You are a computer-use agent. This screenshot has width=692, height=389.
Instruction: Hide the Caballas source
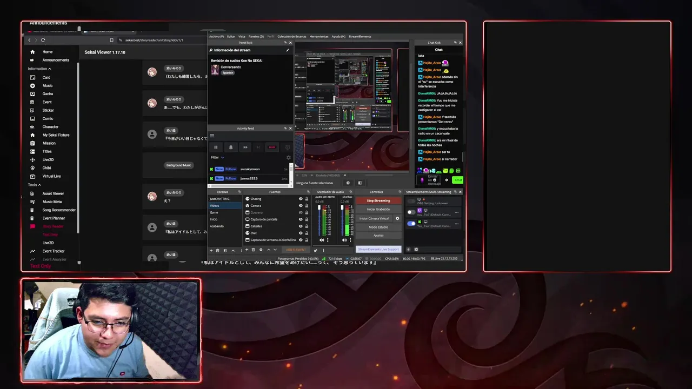tap(301, 226)
